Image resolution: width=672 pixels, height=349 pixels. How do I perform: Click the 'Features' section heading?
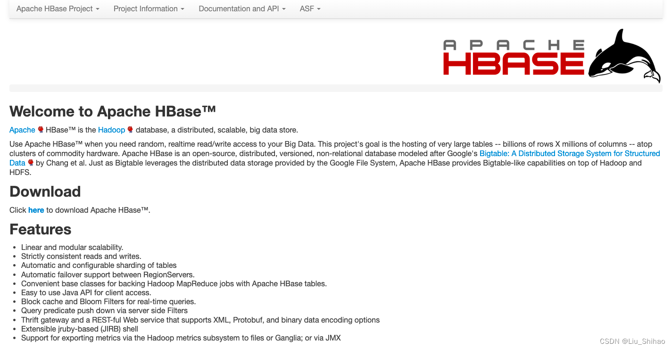40,229
